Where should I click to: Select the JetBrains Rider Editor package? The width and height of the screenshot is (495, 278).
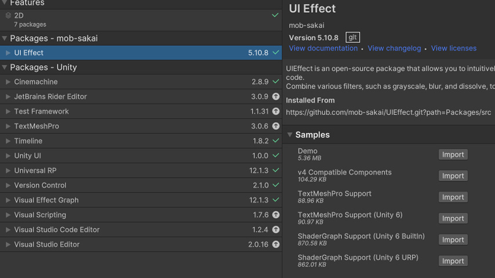coord(141,97)
